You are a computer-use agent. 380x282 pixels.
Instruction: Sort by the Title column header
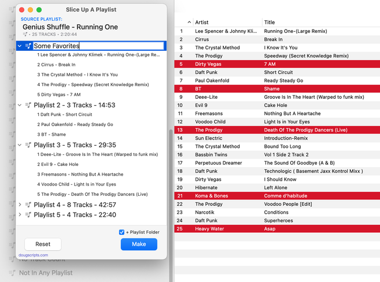[270, 23]
